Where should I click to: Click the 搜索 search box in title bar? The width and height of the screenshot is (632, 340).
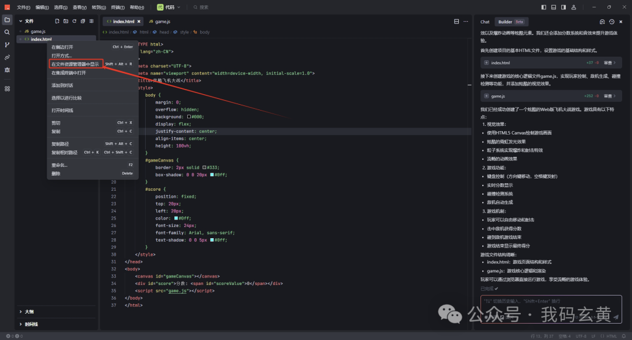[201, 7]
